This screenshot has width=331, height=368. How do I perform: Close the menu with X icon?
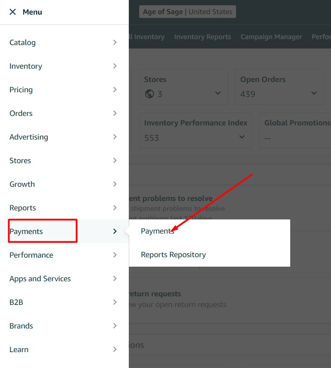(x=13, y=12)
